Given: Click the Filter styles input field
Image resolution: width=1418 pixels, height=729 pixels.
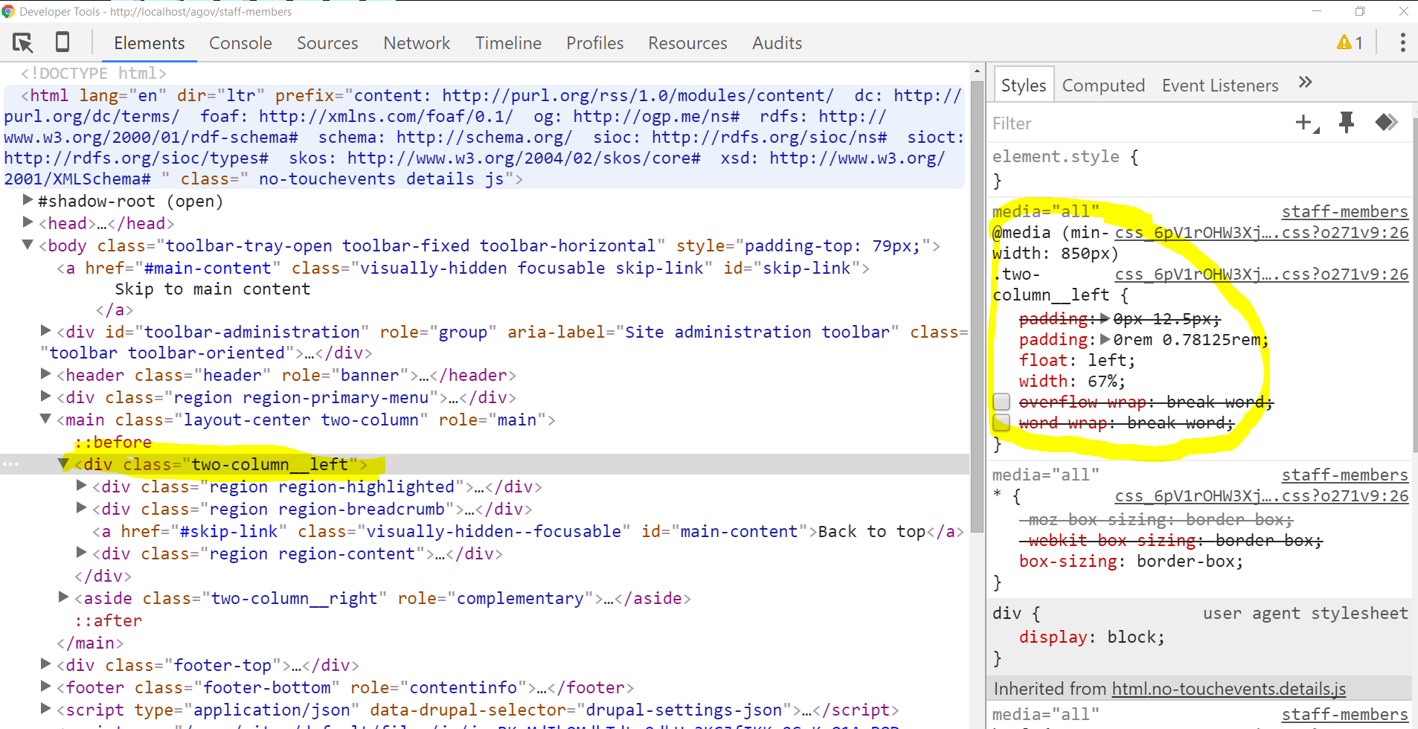Looking at the screenshot, I should 1138,123.
